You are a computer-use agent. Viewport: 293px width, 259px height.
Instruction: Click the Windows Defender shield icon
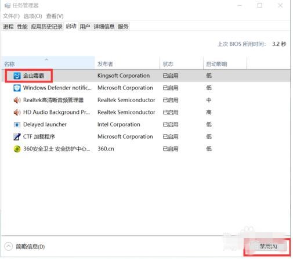tap(17, 88)
